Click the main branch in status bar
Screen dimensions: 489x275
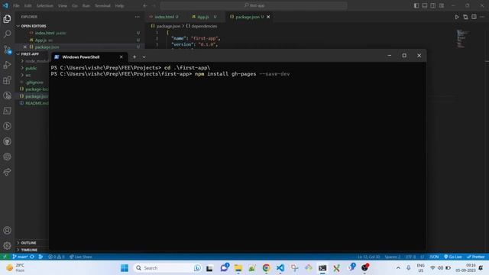pyautogui.click(x=20, y=257)
